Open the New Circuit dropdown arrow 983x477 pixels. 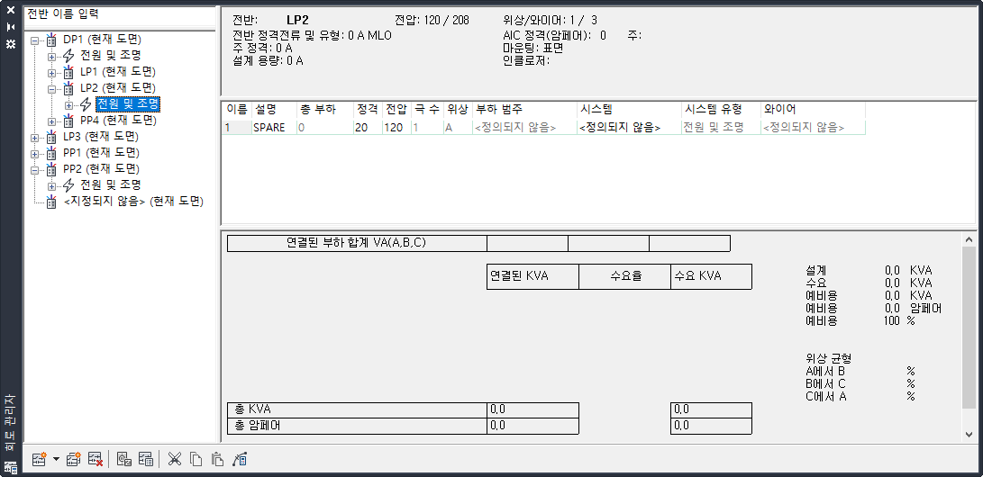pyautogui.click(x=56, y=460)
